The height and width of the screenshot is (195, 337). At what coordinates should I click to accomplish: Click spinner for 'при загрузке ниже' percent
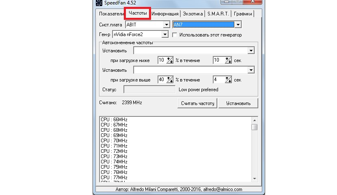click(x=170, y=60)
